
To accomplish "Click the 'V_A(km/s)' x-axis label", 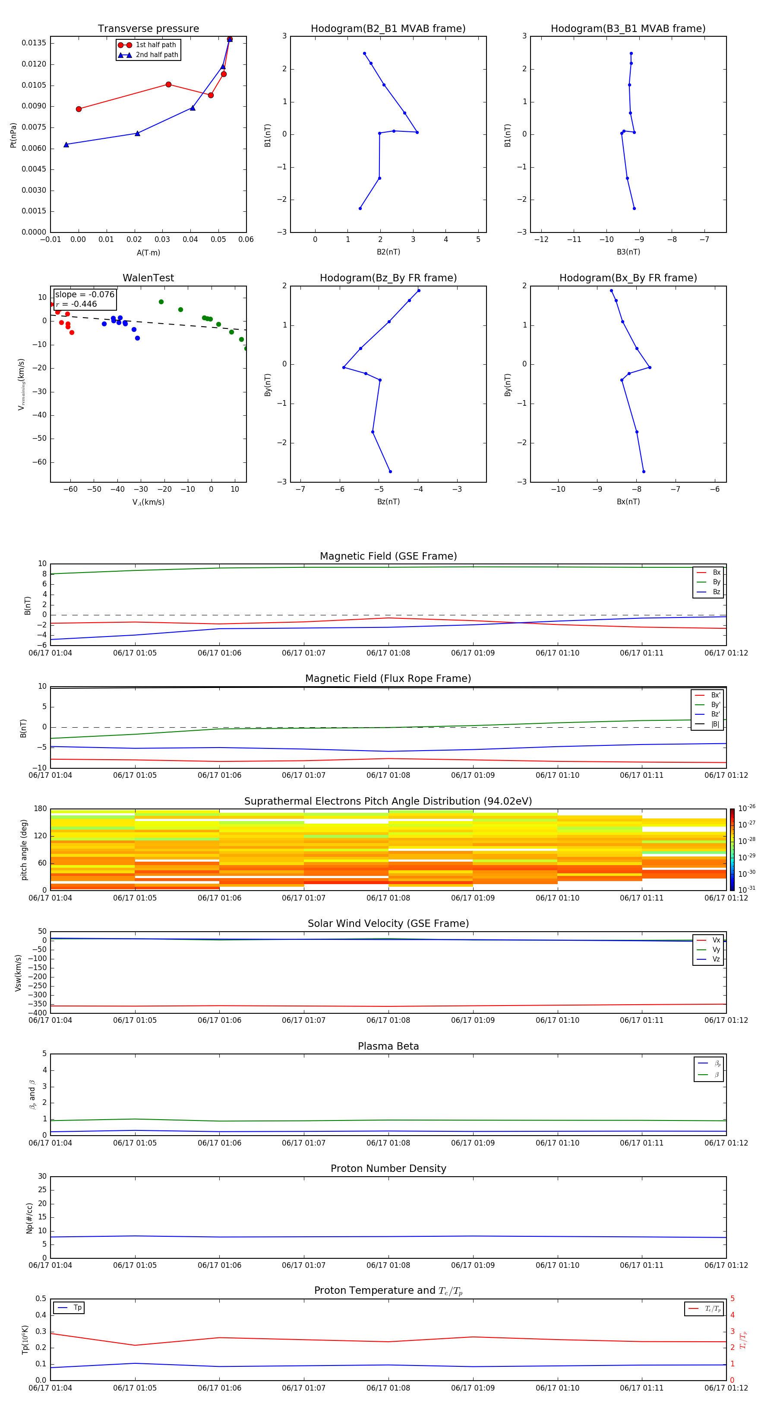I will tap(148, 502).
